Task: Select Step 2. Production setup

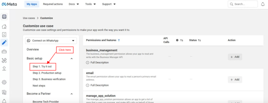Action: [47, 73]
